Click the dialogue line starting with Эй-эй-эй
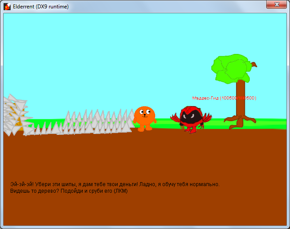The image size is (290, 229). (114, 184)
